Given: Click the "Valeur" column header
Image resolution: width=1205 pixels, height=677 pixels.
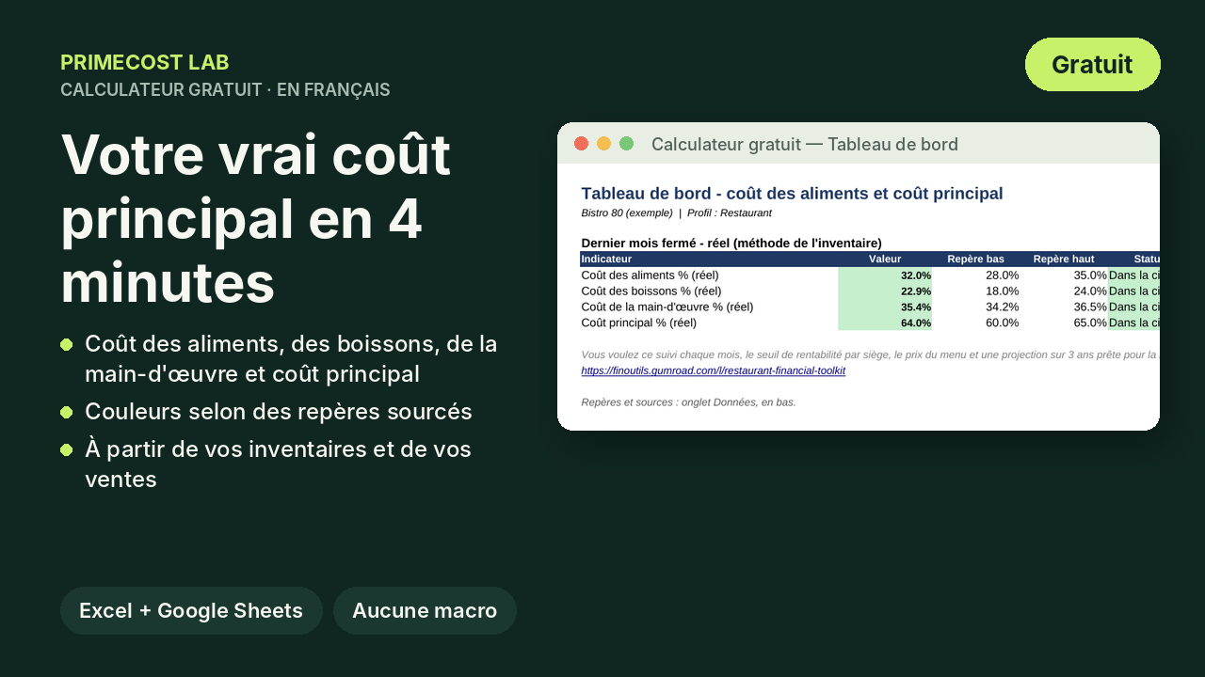Looking at the screenshot, I should point(885,259).
